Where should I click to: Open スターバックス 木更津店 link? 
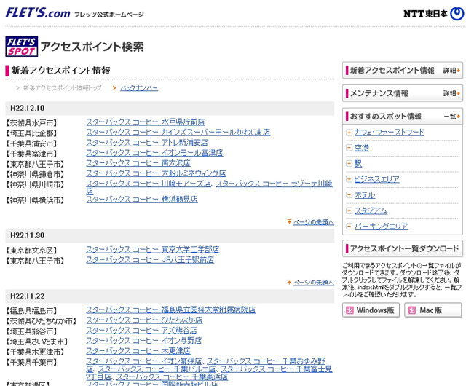tap(138, 351)
